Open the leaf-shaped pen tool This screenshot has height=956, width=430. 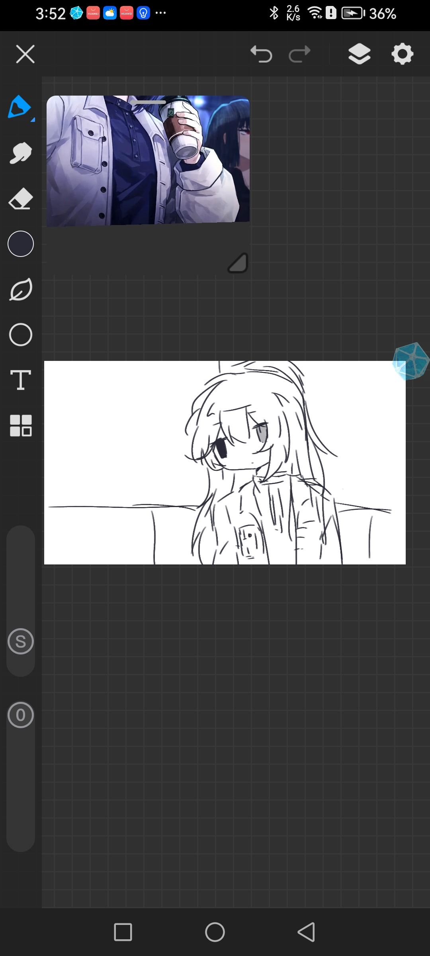tap(21, 290)
